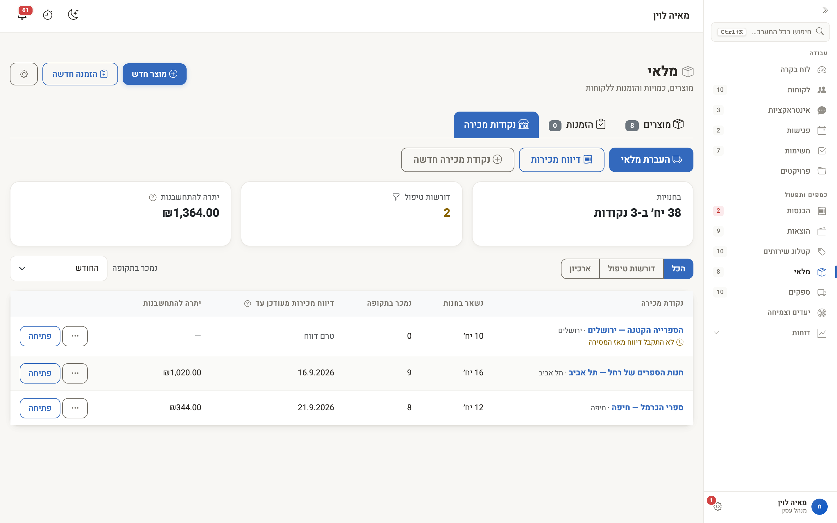Open more options for חנות הספרים של רחל row

(75, 373)
